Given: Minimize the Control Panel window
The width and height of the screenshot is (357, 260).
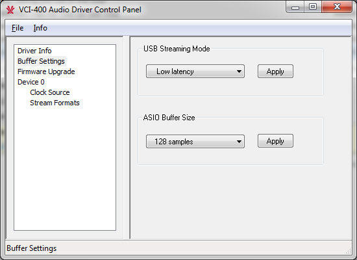Looking at the screenshot, I should tap(295, 7).
